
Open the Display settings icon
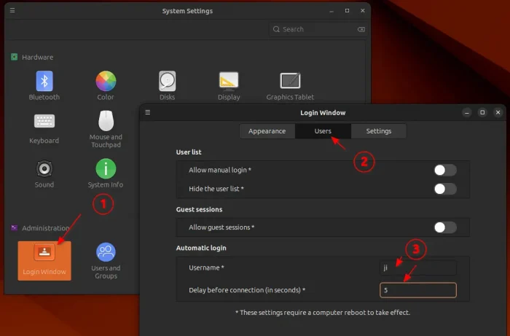tap(229, 81)
